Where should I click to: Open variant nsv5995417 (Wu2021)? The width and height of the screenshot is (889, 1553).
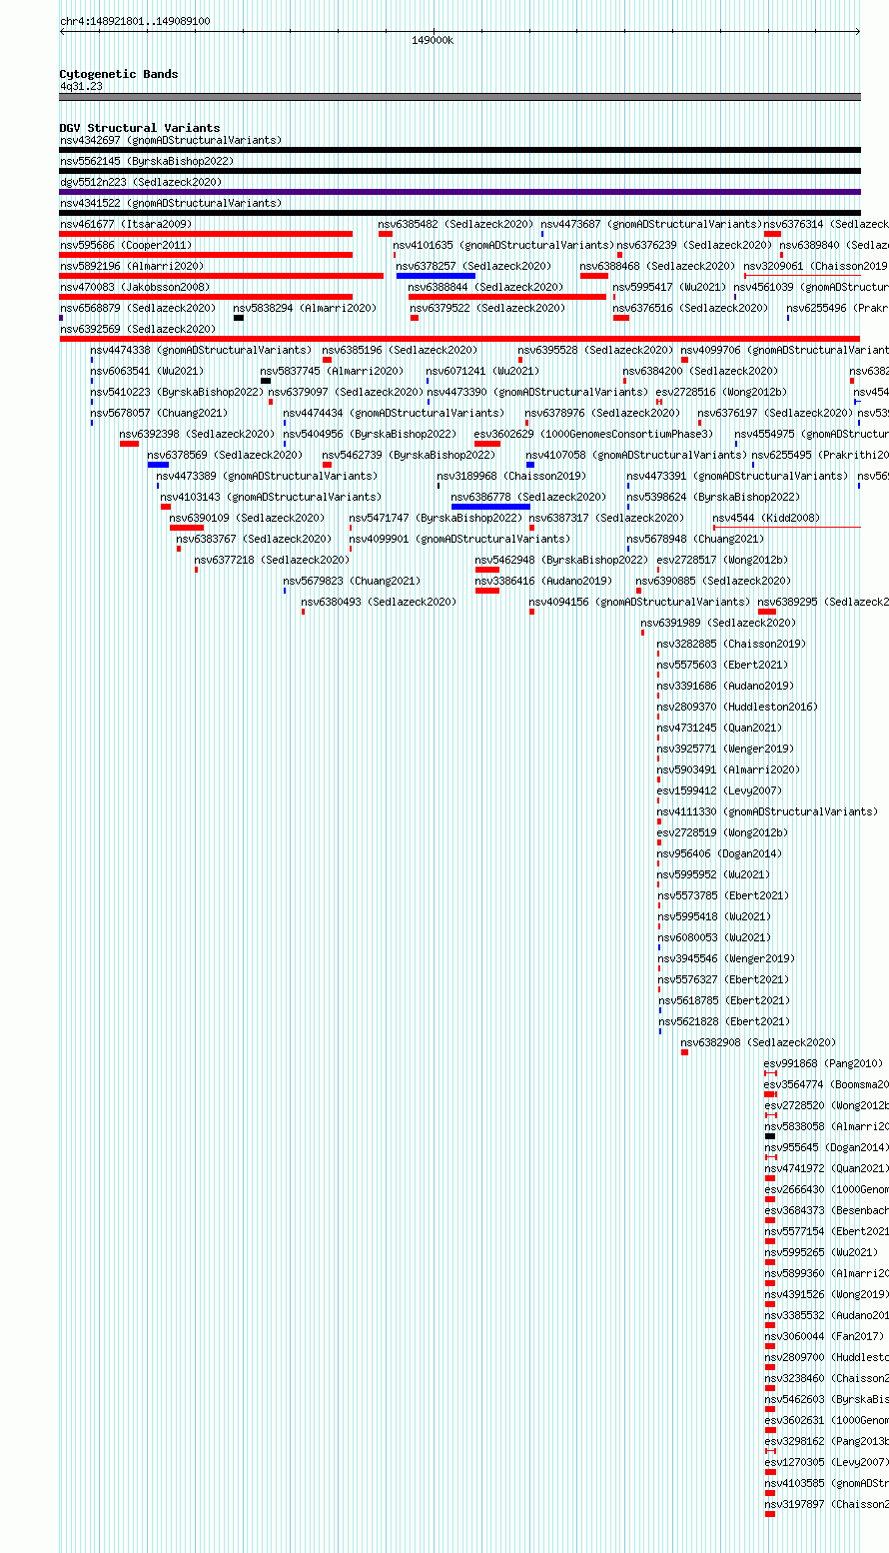click(669, 287)
